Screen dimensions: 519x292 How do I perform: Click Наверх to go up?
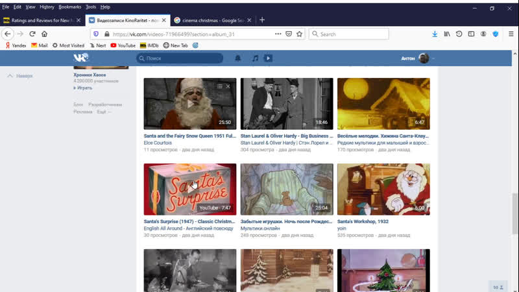pyautogui.click(x=20, y=76)
